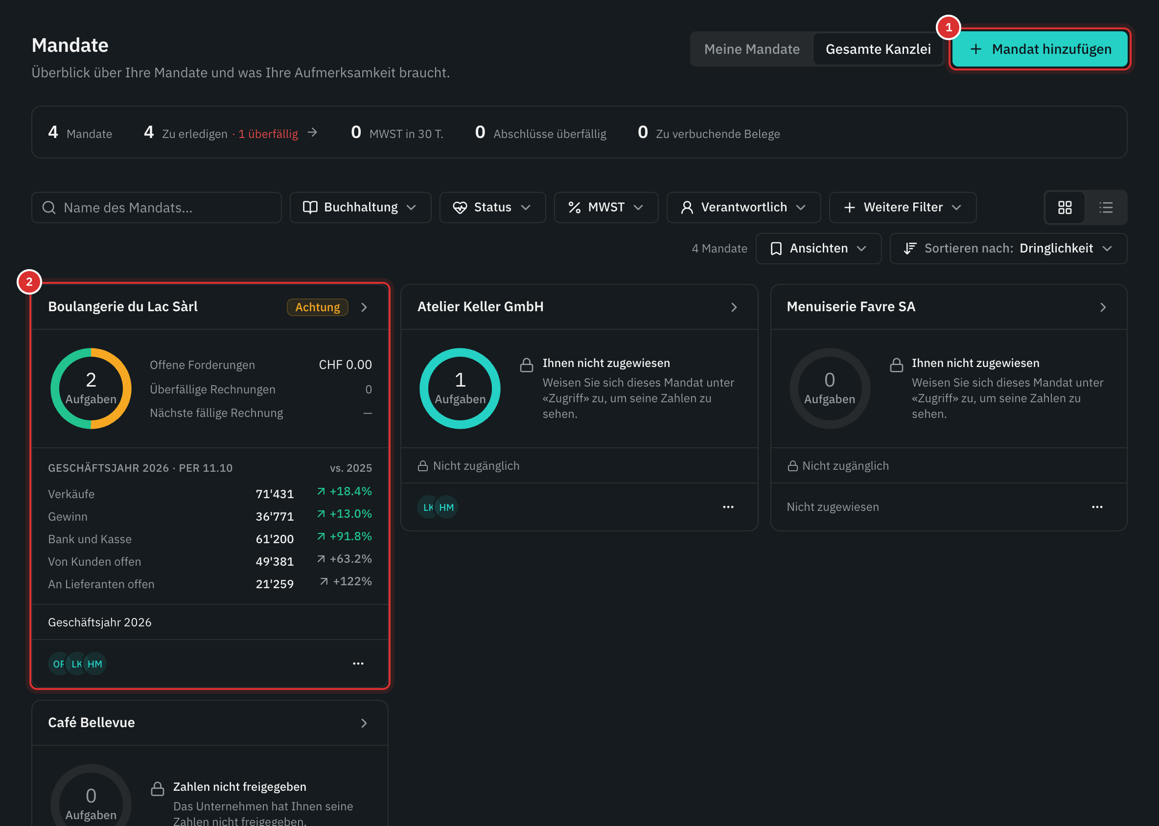
Task: Click the LK avatar on Atelier Keller card
Action: point(426,507)
